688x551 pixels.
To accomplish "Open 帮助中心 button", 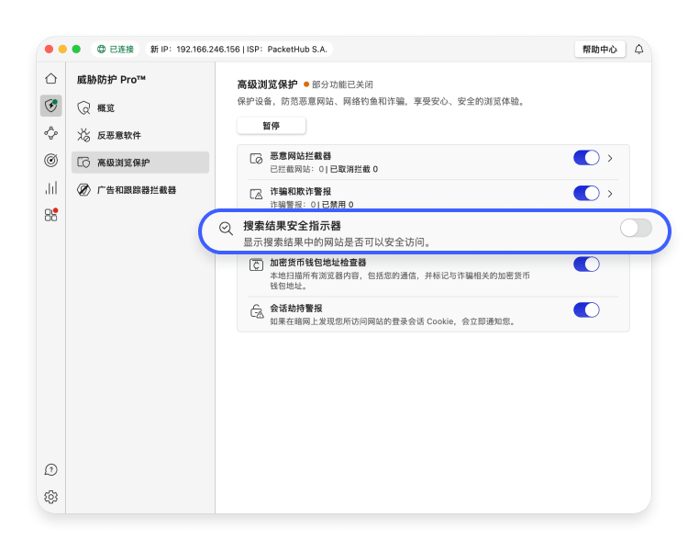I will pos(599,50).
